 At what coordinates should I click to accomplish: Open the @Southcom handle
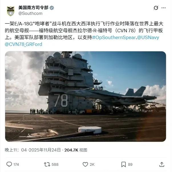[31, 13]
